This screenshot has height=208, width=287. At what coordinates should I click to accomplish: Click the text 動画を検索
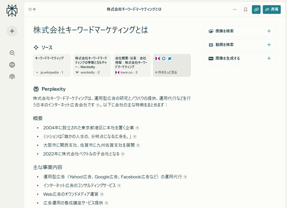[x=224, y=45]
